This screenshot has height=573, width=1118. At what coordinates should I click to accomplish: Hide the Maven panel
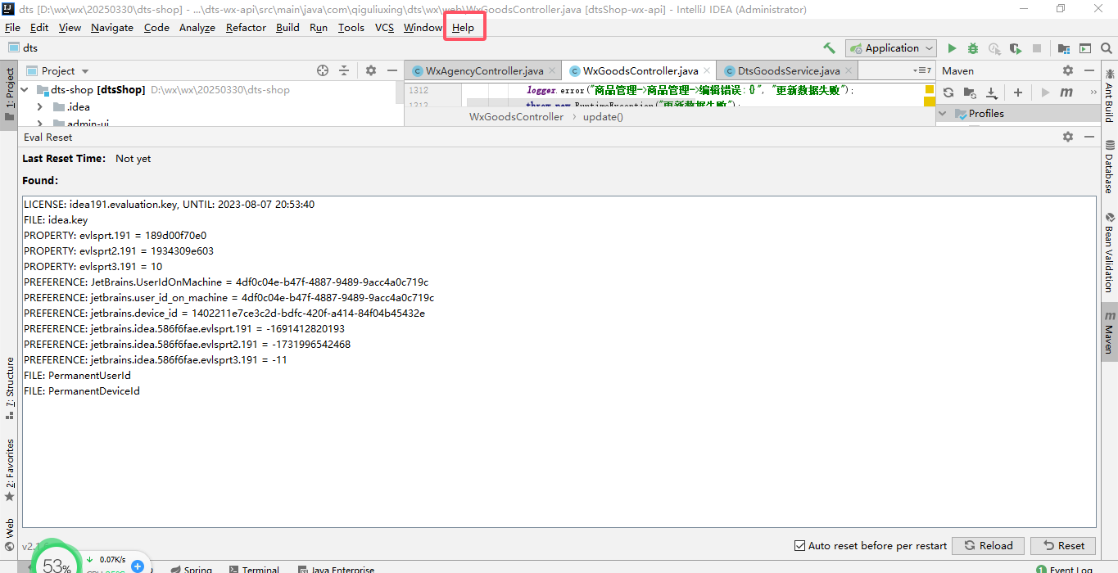tap(1089, 70)
